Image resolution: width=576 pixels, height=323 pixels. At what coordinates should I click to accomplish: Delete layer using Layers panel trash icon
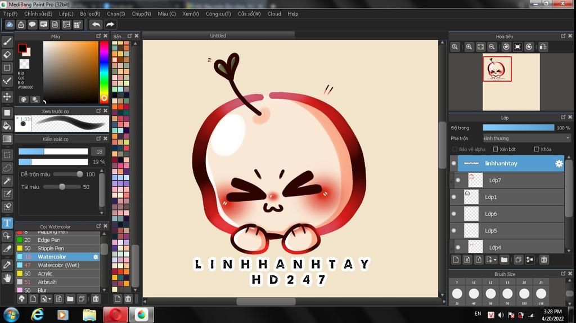544,260
